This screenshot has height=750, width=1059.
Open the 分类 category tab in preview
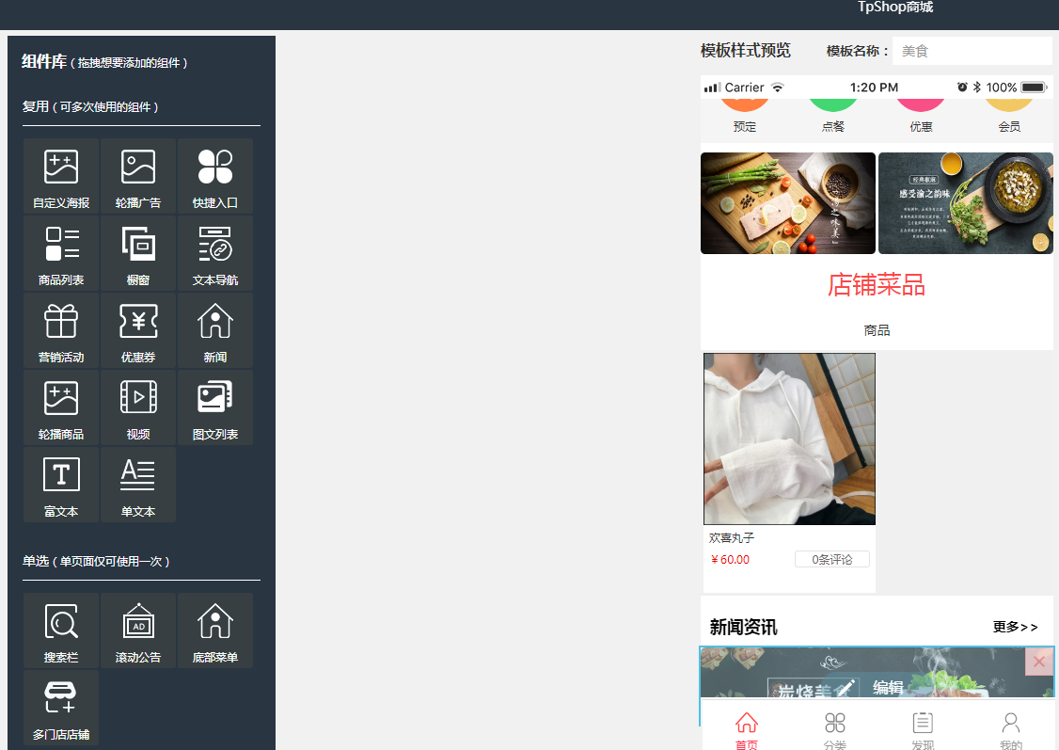[834, 730]
